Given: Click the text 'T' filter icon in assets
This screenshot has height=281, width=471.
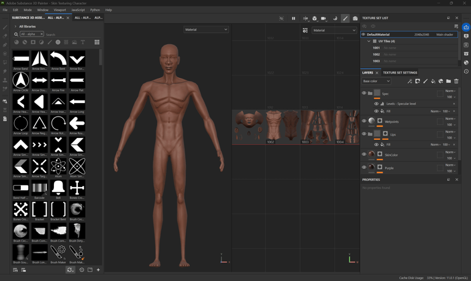Looking at the screenshot, I should [x=83, y=42].
